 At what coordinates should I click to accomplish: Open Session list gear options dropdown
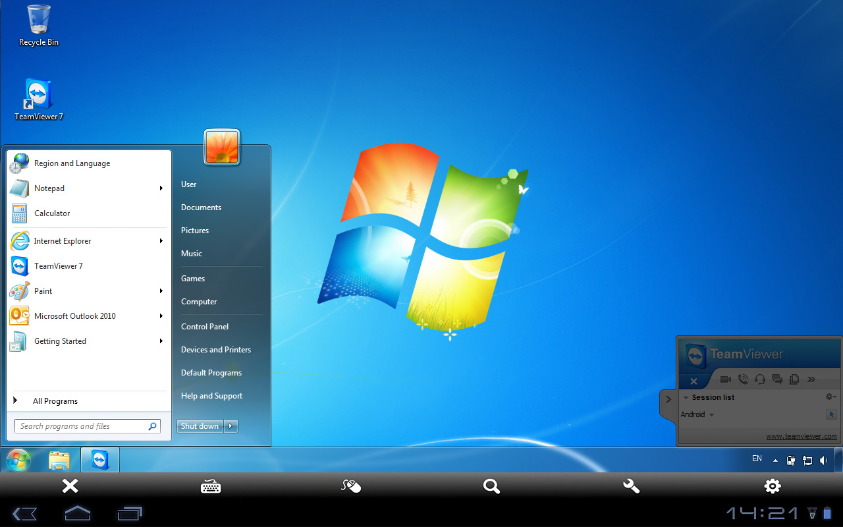[830, 397]
